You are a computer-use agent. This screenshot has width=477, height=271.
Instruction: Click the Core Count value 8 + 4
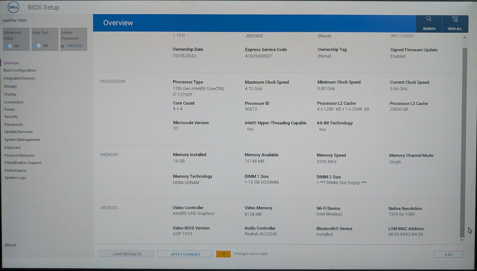point(178,109)
